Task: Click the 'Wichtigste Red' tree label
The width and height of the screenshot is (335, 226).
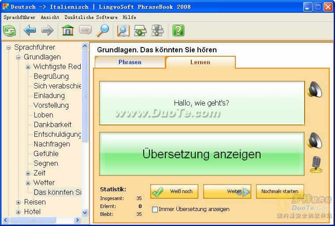Action: coord(57,67)
